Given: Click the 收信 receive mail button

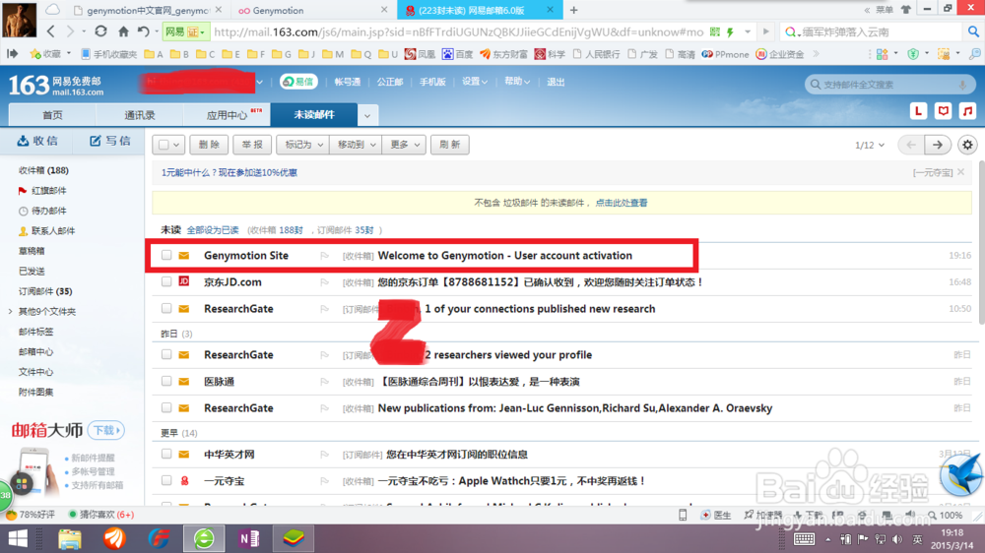Looking at the screenshot, I should [x=37, y=141].
